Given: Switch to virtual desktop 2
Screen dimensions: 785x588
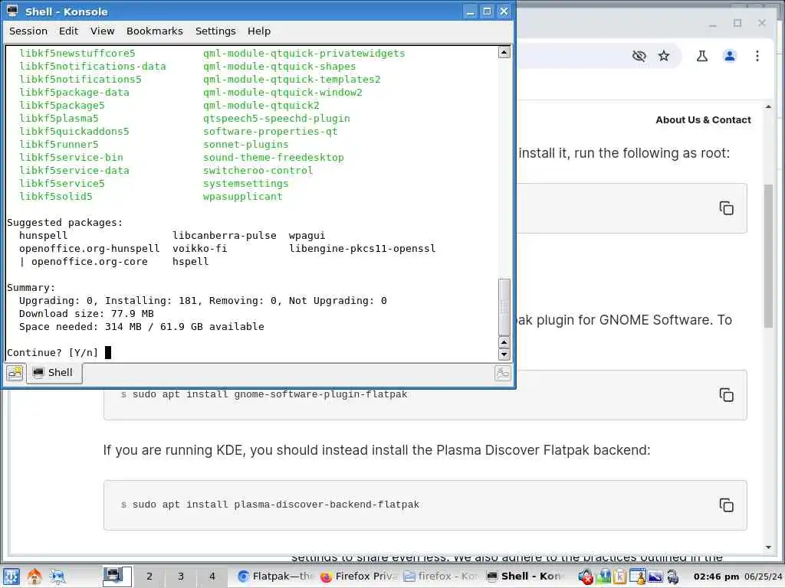Looking at the screenshot, I should [x=149, y=577].
